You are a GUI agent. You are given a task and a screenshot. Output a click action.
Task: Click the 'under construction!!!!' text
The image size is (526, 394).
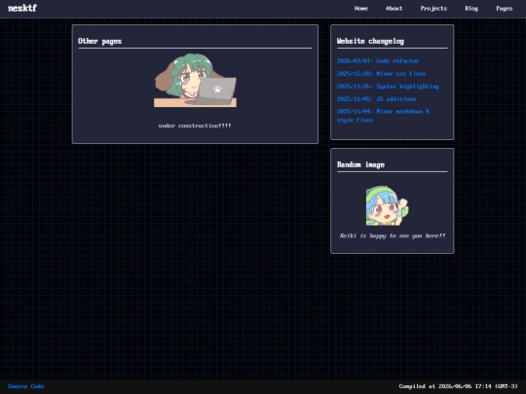195,125
